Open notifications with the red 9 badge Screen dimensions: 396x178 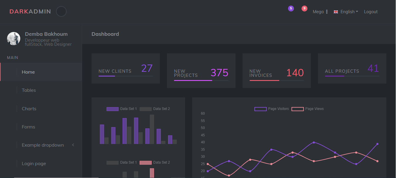[304, 9]
